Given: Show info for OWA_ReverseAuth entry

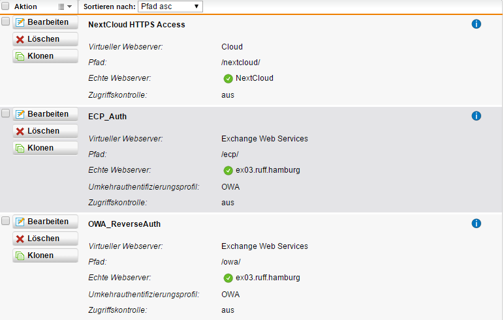Looking at the screenshot, I should (x=476, y=224).
